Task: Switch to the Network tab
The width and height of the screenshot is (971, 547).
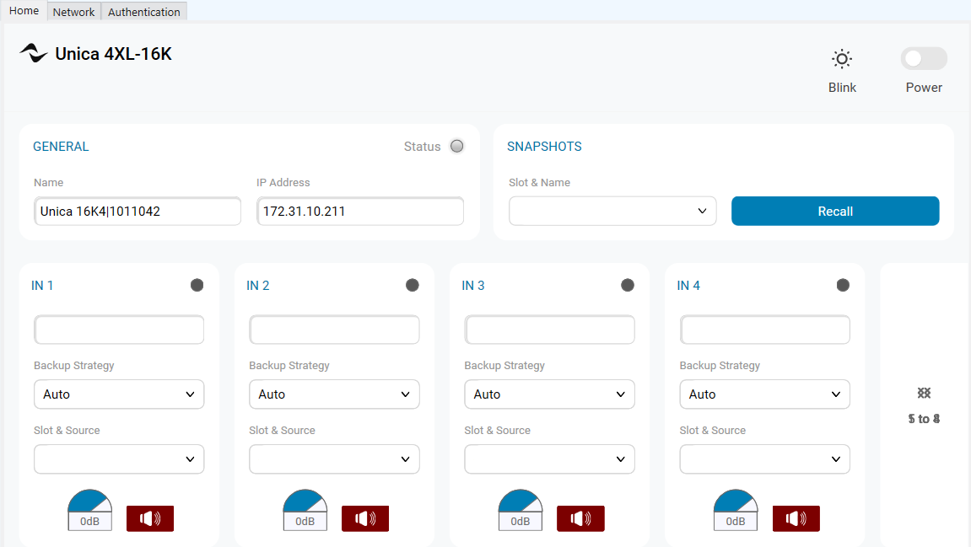Action: point(73,12)
